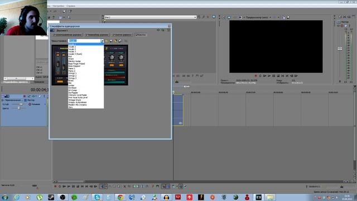The height and width of the screenshot is (201, 357).
Task: Click the Windows Start button
Action: [x=5, y=197]
